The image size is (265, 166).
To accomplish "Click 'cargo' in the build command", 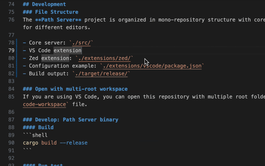I will (31, 143).
